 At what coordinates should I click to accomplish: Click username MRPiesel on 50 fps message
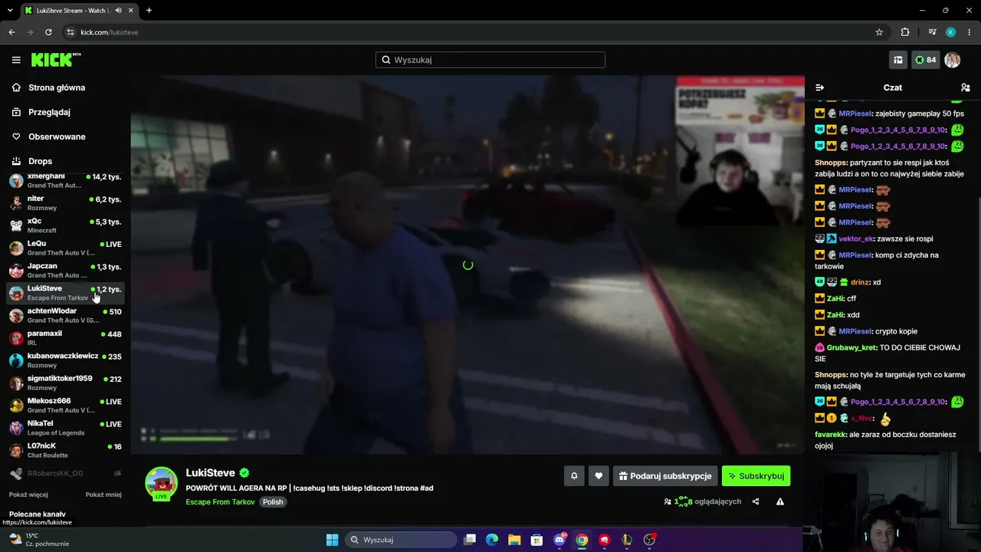tap(855, 113)
